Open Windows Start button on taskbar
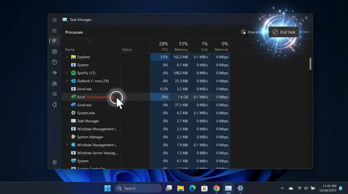Viewport: 348px width, 194px height. 107,188
